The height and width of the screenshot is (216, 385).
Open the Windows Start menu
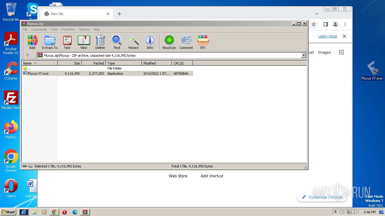tap(8, 212)
